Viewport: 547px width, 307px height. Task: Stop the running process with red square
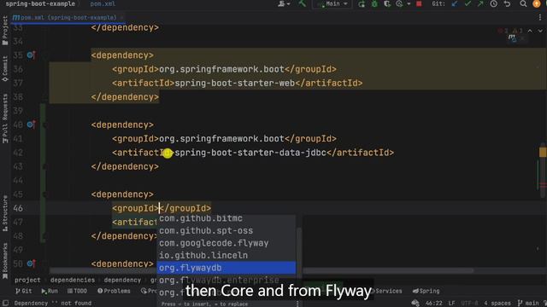419,3
